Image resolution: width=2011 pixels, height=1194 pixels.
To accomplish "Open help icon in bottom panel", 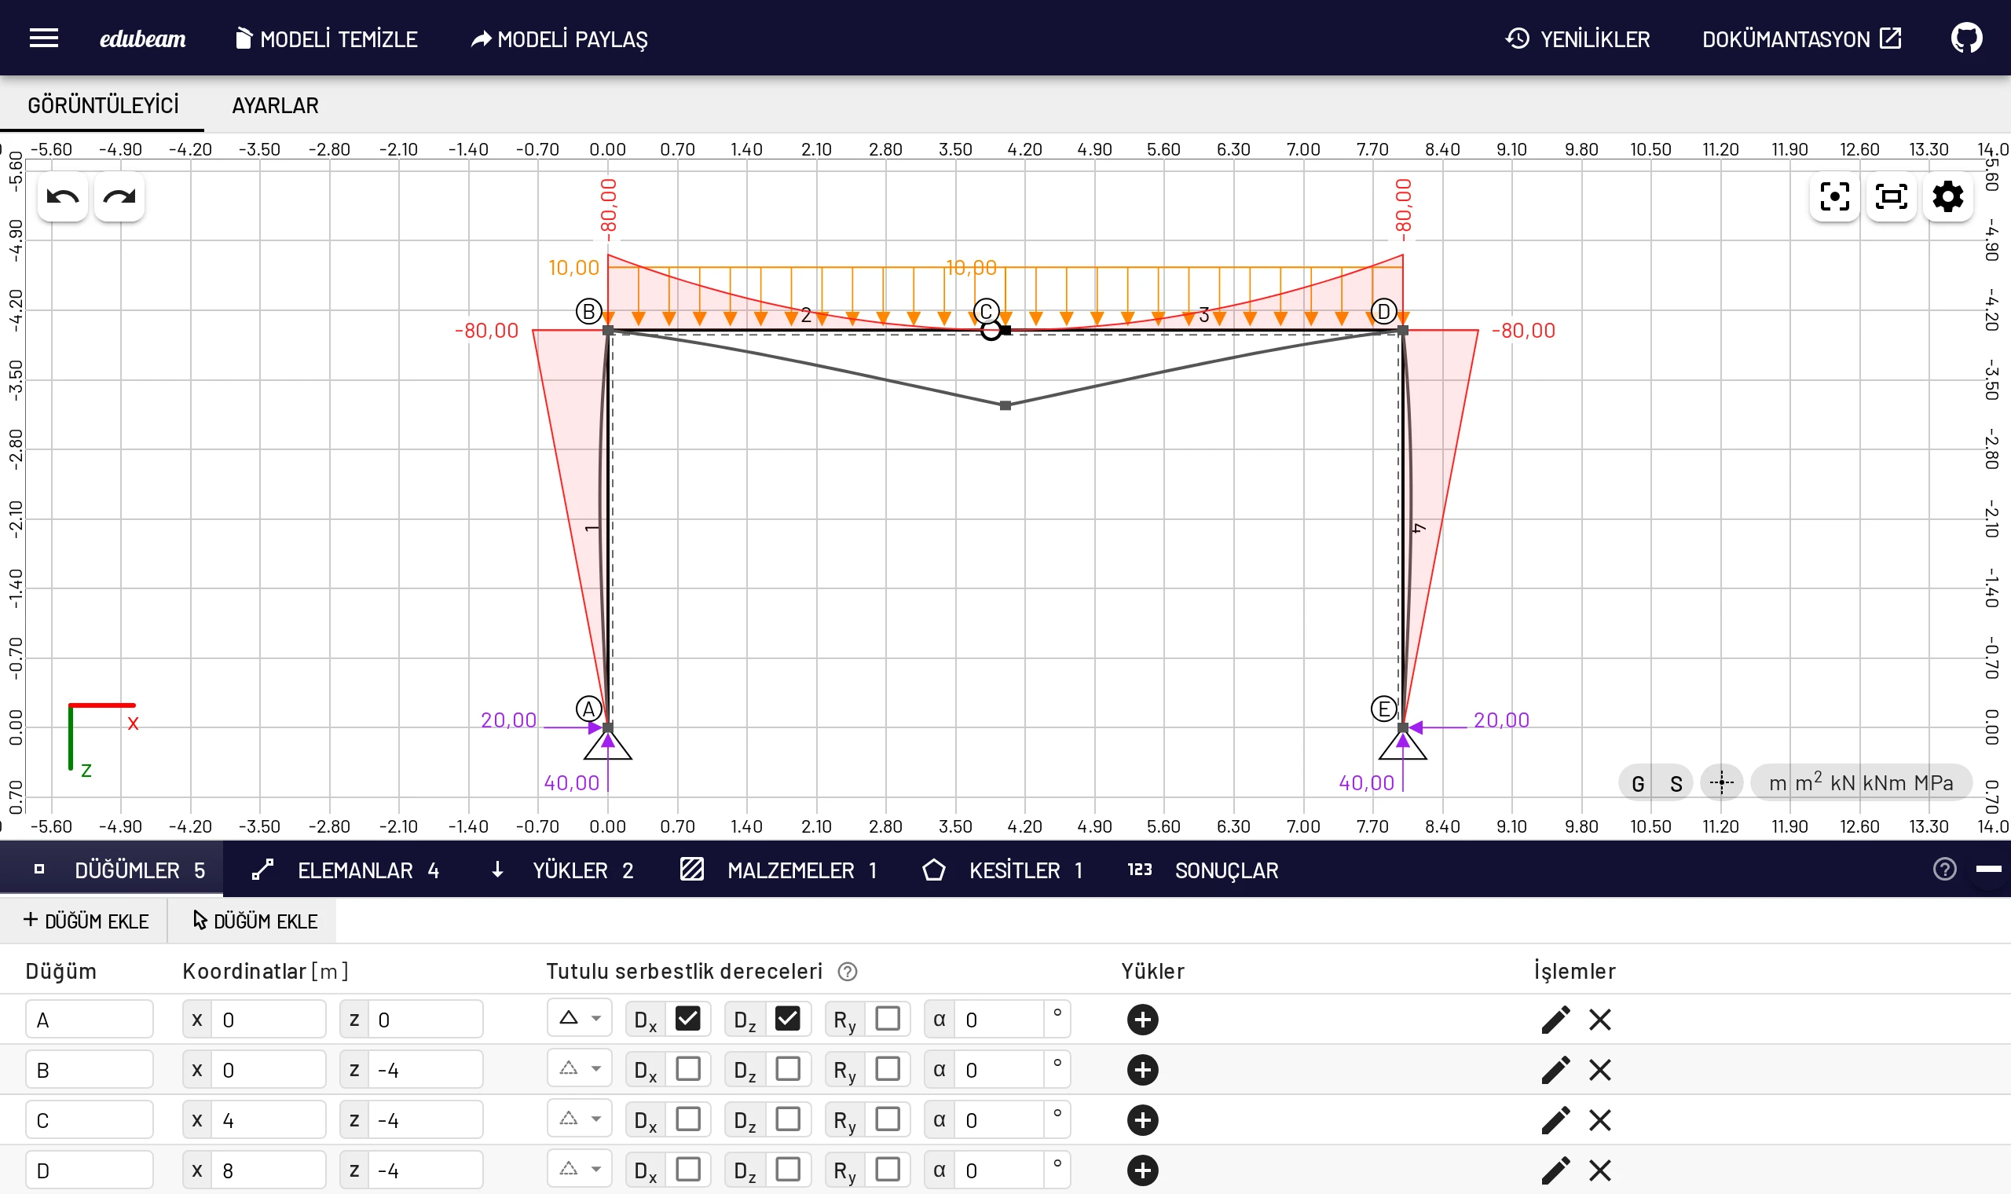I will tap(1944, 869).
